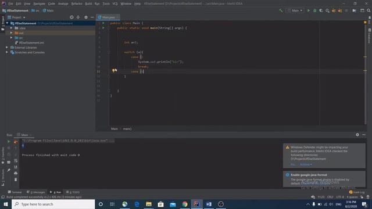Click run gutter arrow beside class Main

point(103,23)
